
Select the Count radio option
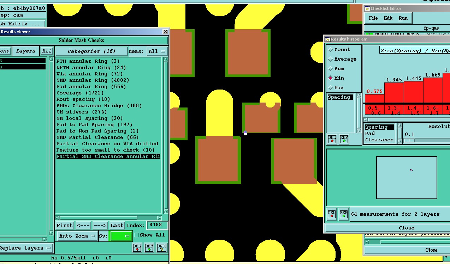pyautogui.click(x=339, y=50)
